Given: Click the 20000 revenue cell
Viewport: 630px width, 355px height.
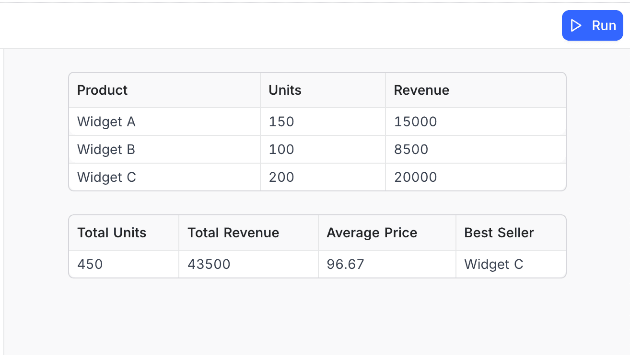Looking at the screenshot, I should click(x=415, y=177).
